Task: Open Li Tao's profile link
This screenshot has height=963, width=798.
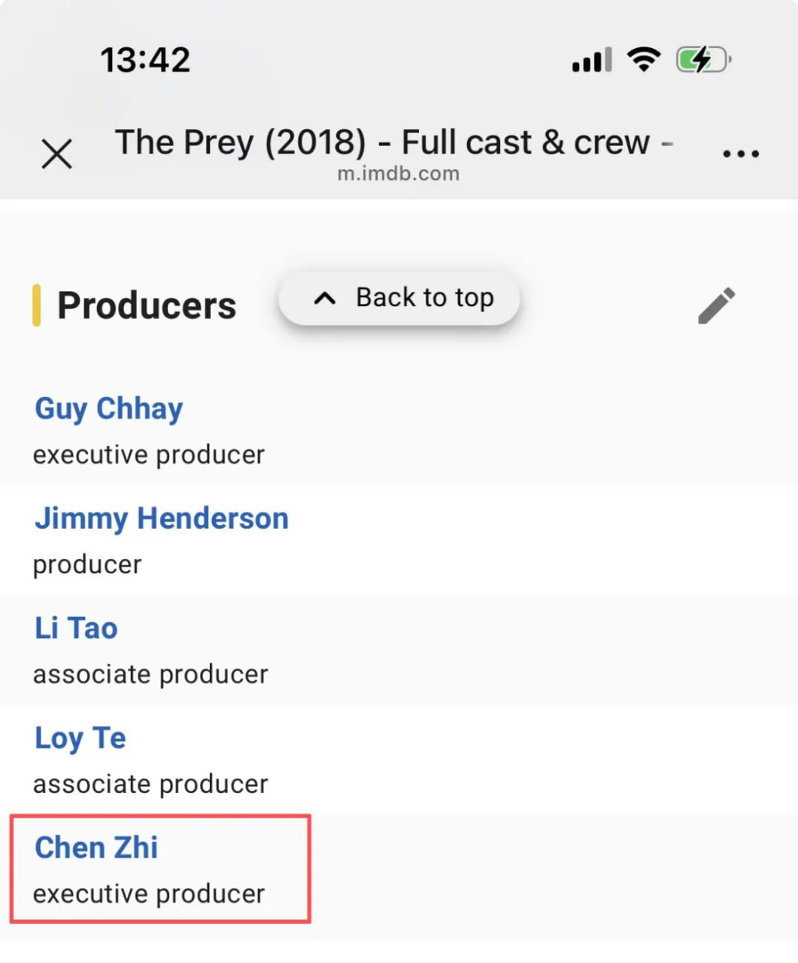Action: [76, 628]
